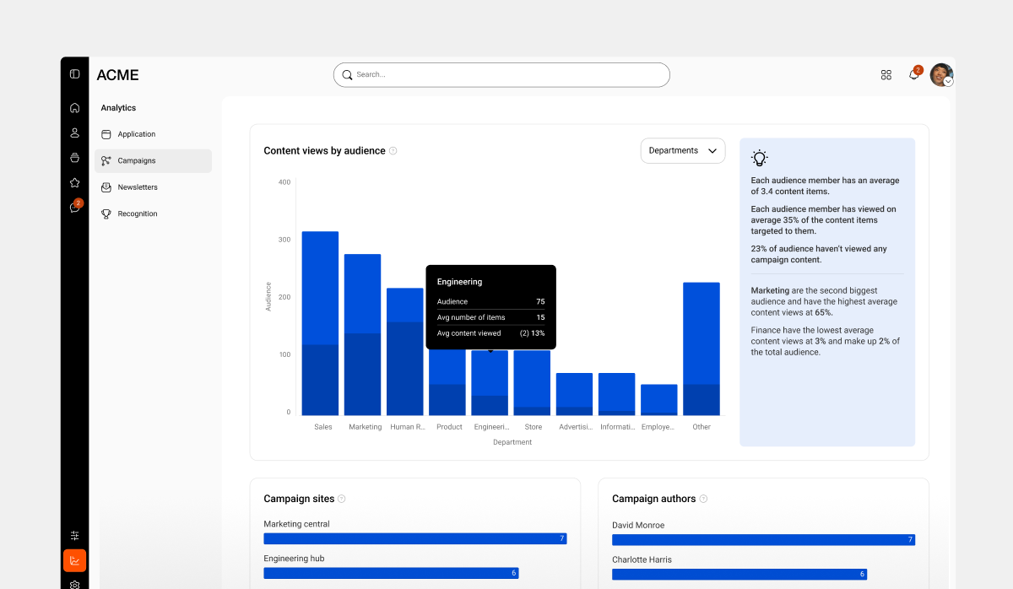Open the app launcher grid icon

coord(886,74)
